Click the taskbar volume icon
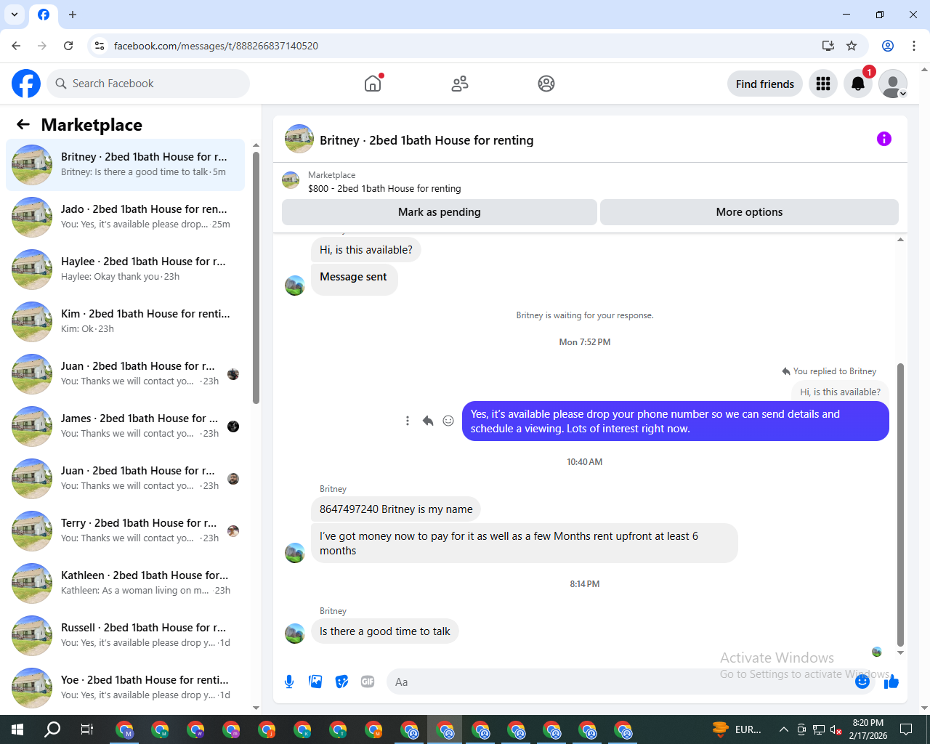The image size is (930, 744). pos(836,729)
